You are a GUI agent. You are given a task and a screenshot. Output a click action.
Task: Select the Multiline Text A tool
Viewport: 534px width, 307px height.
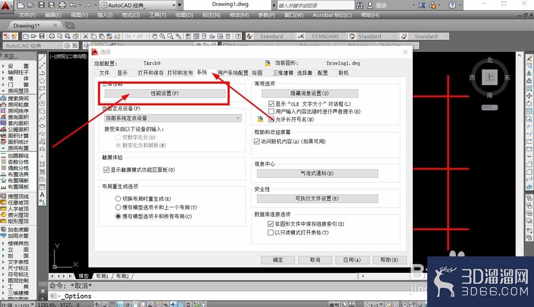coord(42,195)
